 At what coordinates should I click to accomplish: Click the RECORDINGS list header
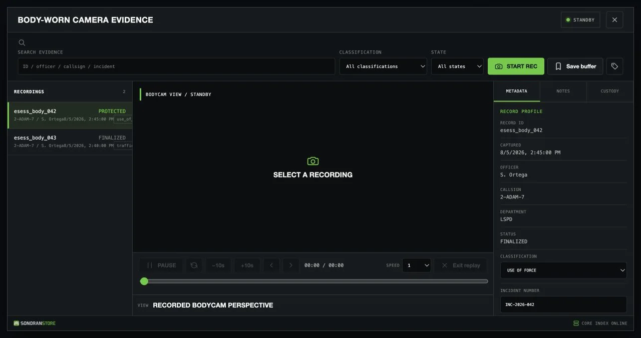pyautogui.click(x=29, y=92)
